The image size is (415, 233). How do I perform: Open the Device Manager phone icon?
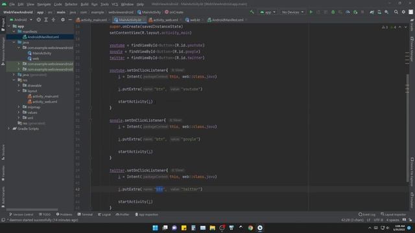379,12
